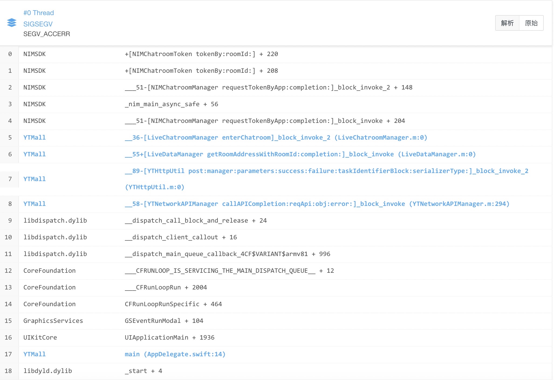Open the #0 Thread header link

tap(39, 13)
